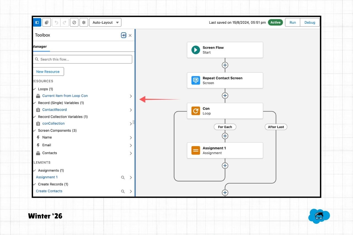This screenshot has height=235, width=353.
Task: Click the lightning icon beside Email
Action: tap(38, 145)
